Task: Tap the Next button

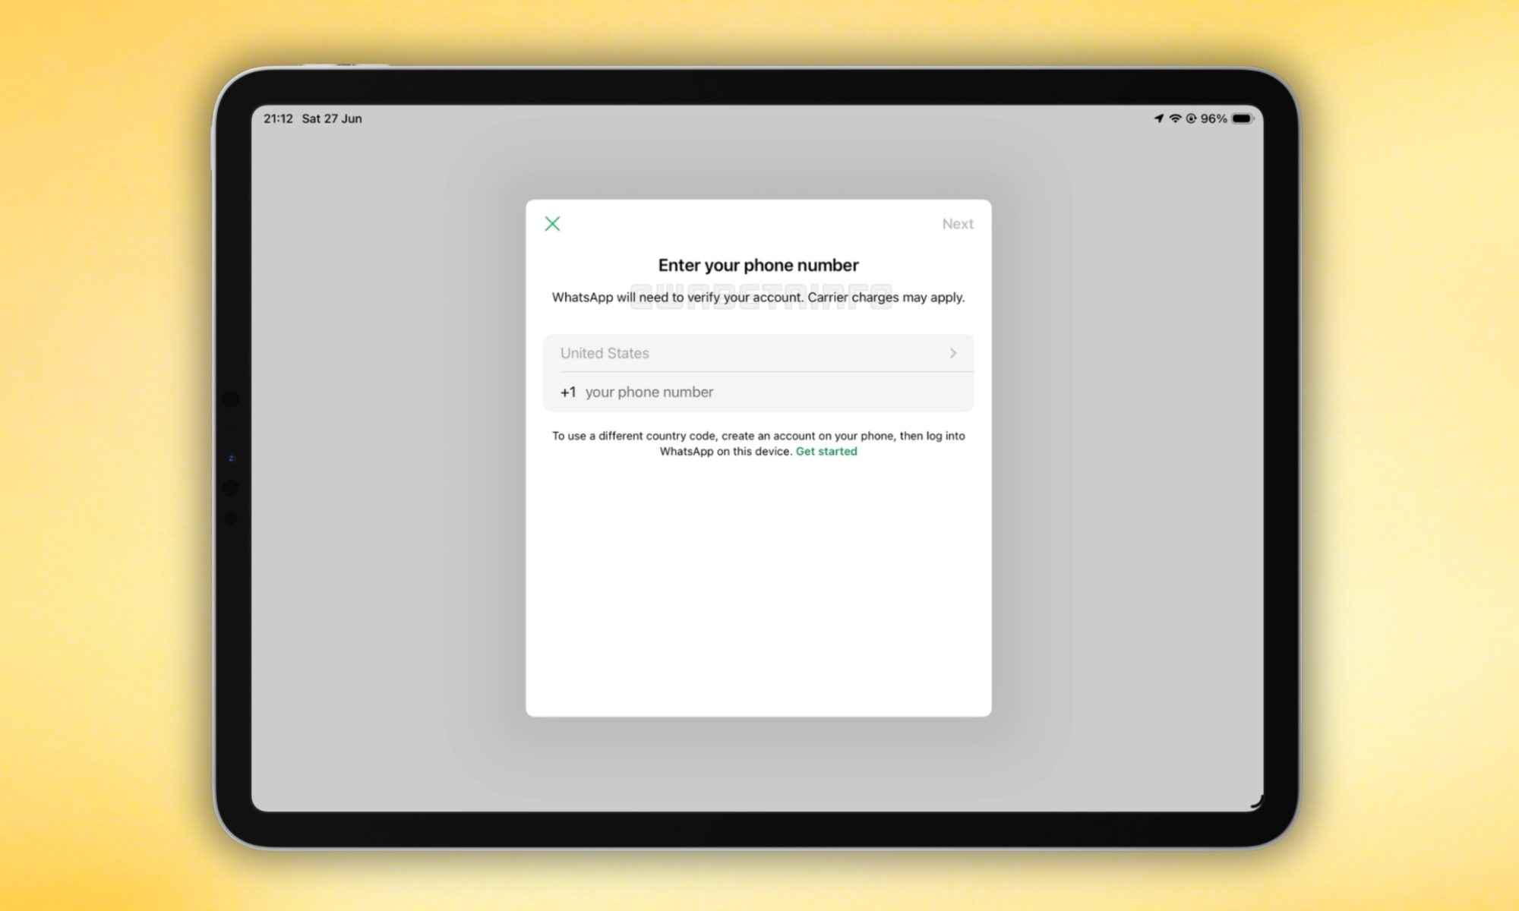Action: (957, 224)
